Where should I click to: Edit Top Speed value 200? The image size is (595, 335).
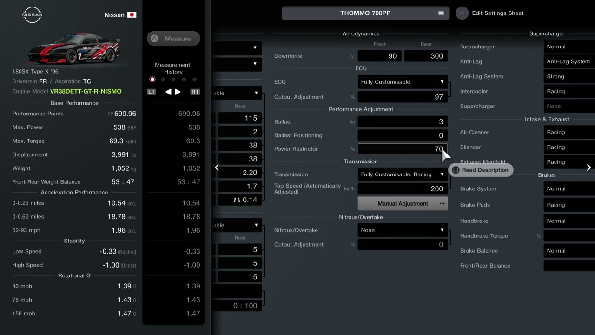coord(403,188)
